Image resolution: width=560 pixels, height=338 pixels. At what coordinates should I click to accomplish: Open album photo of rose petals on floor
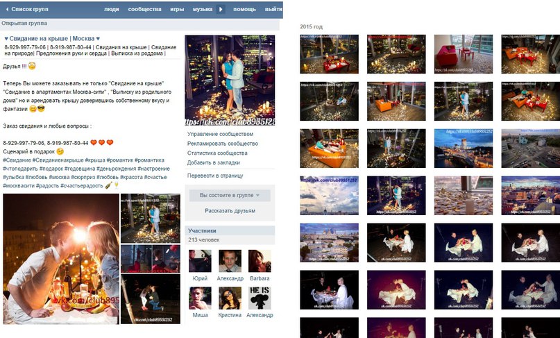(x=464, y=196)
